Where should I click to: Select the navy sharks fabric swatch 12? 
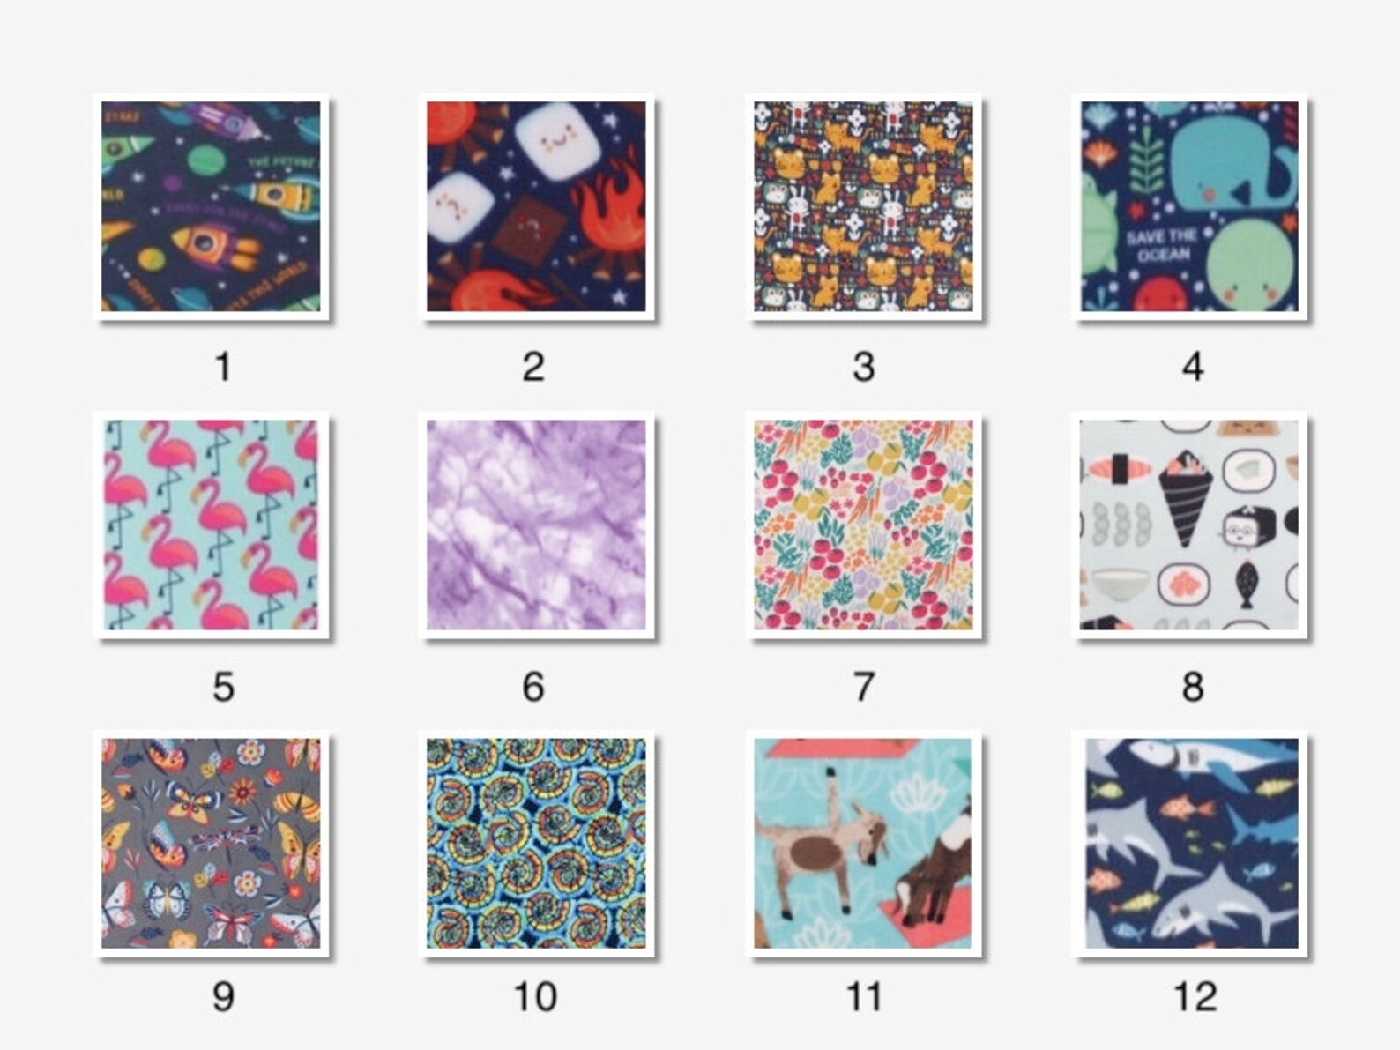(1189, 844)
